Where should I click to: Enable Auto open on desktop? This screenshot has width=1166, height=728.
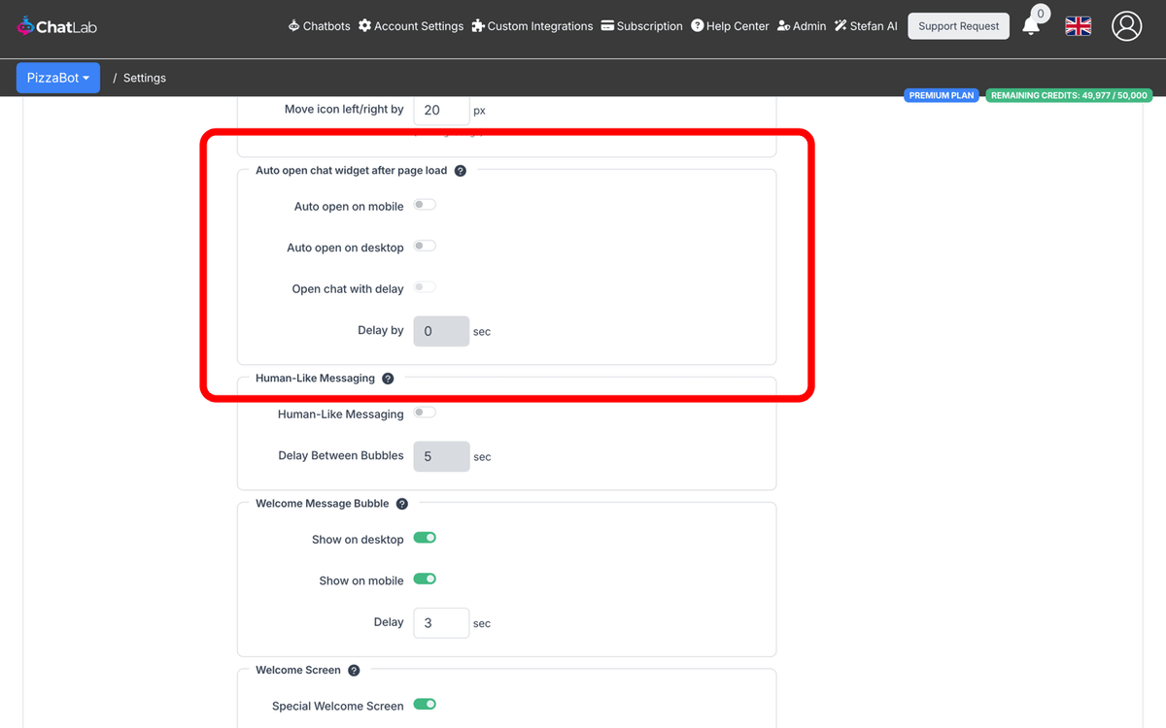point(425,247)
